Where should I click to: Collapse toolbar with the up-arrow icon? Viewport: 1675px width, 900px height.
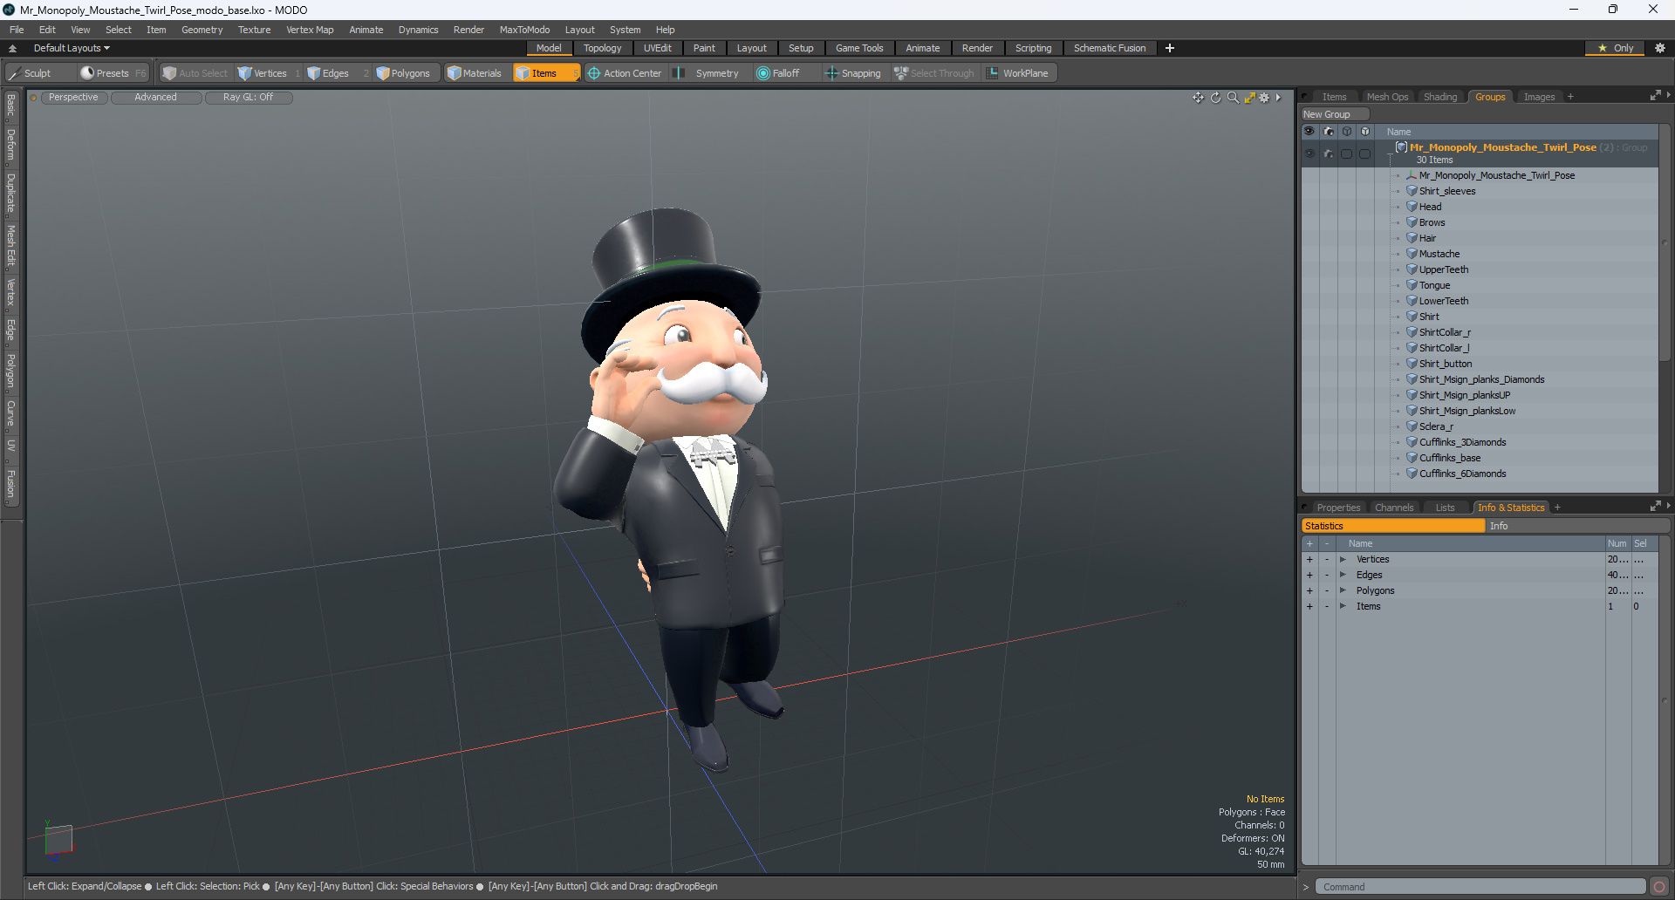pos(12,48)
